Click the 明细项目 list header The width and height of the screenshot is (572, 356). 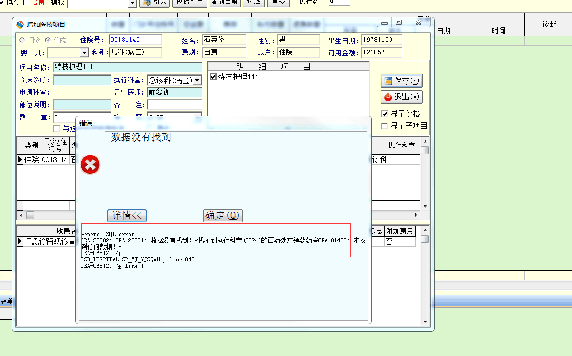[x=288, y=67]
